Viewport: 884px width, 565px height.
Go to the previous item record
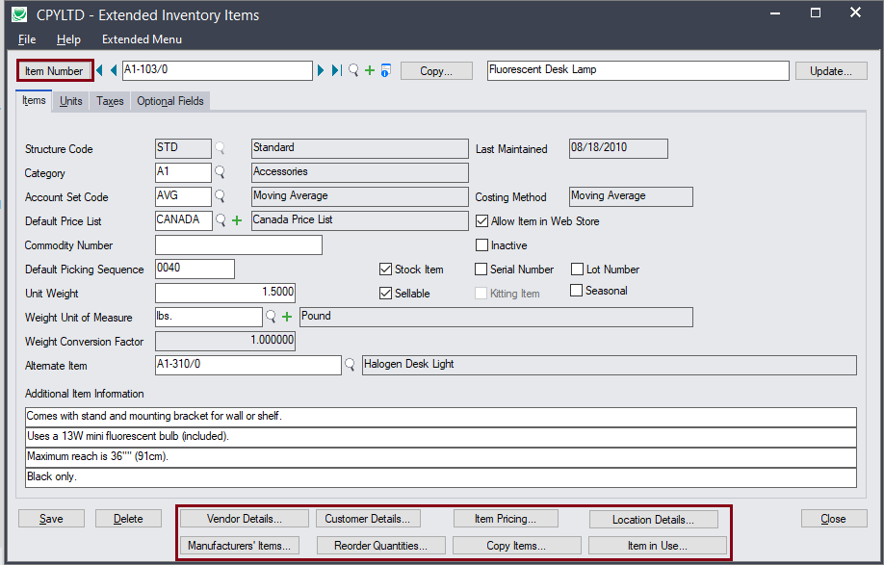click(x=113, y=70)
